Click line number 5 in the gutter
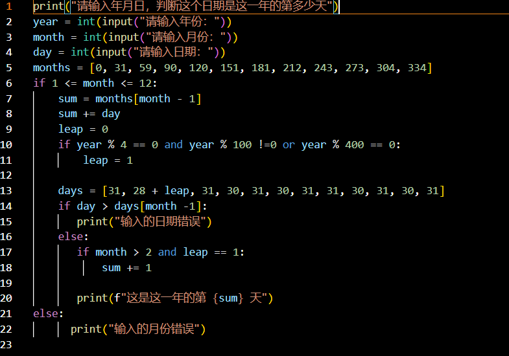The height and width of the screenshot is (356, 509). tap(9, 68)
